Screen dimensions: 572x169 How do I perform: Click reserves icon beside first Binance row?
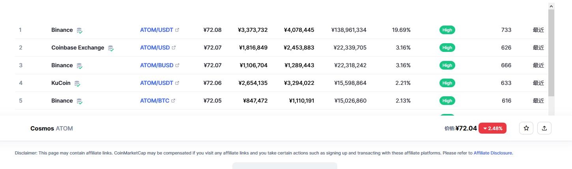tap(80, 30)
